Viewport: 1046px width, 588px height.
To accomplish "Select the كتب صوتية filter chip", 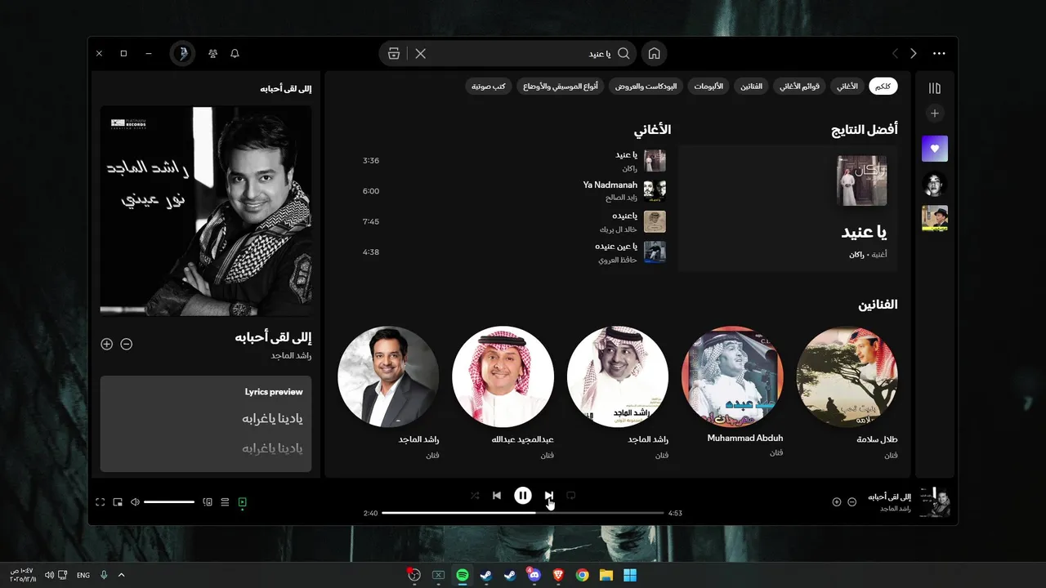I will 489,86.
